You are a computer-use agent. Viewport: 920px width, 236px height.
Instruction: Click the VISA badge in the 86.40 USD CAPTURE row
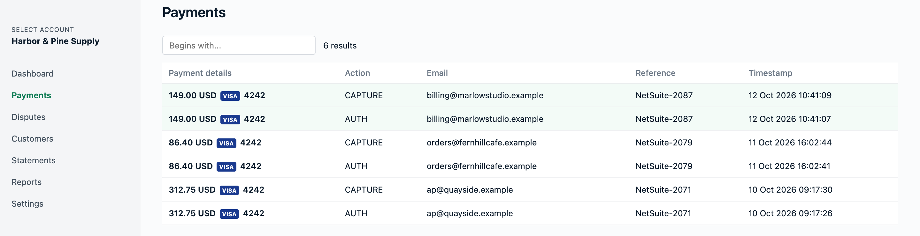point(226,143)
